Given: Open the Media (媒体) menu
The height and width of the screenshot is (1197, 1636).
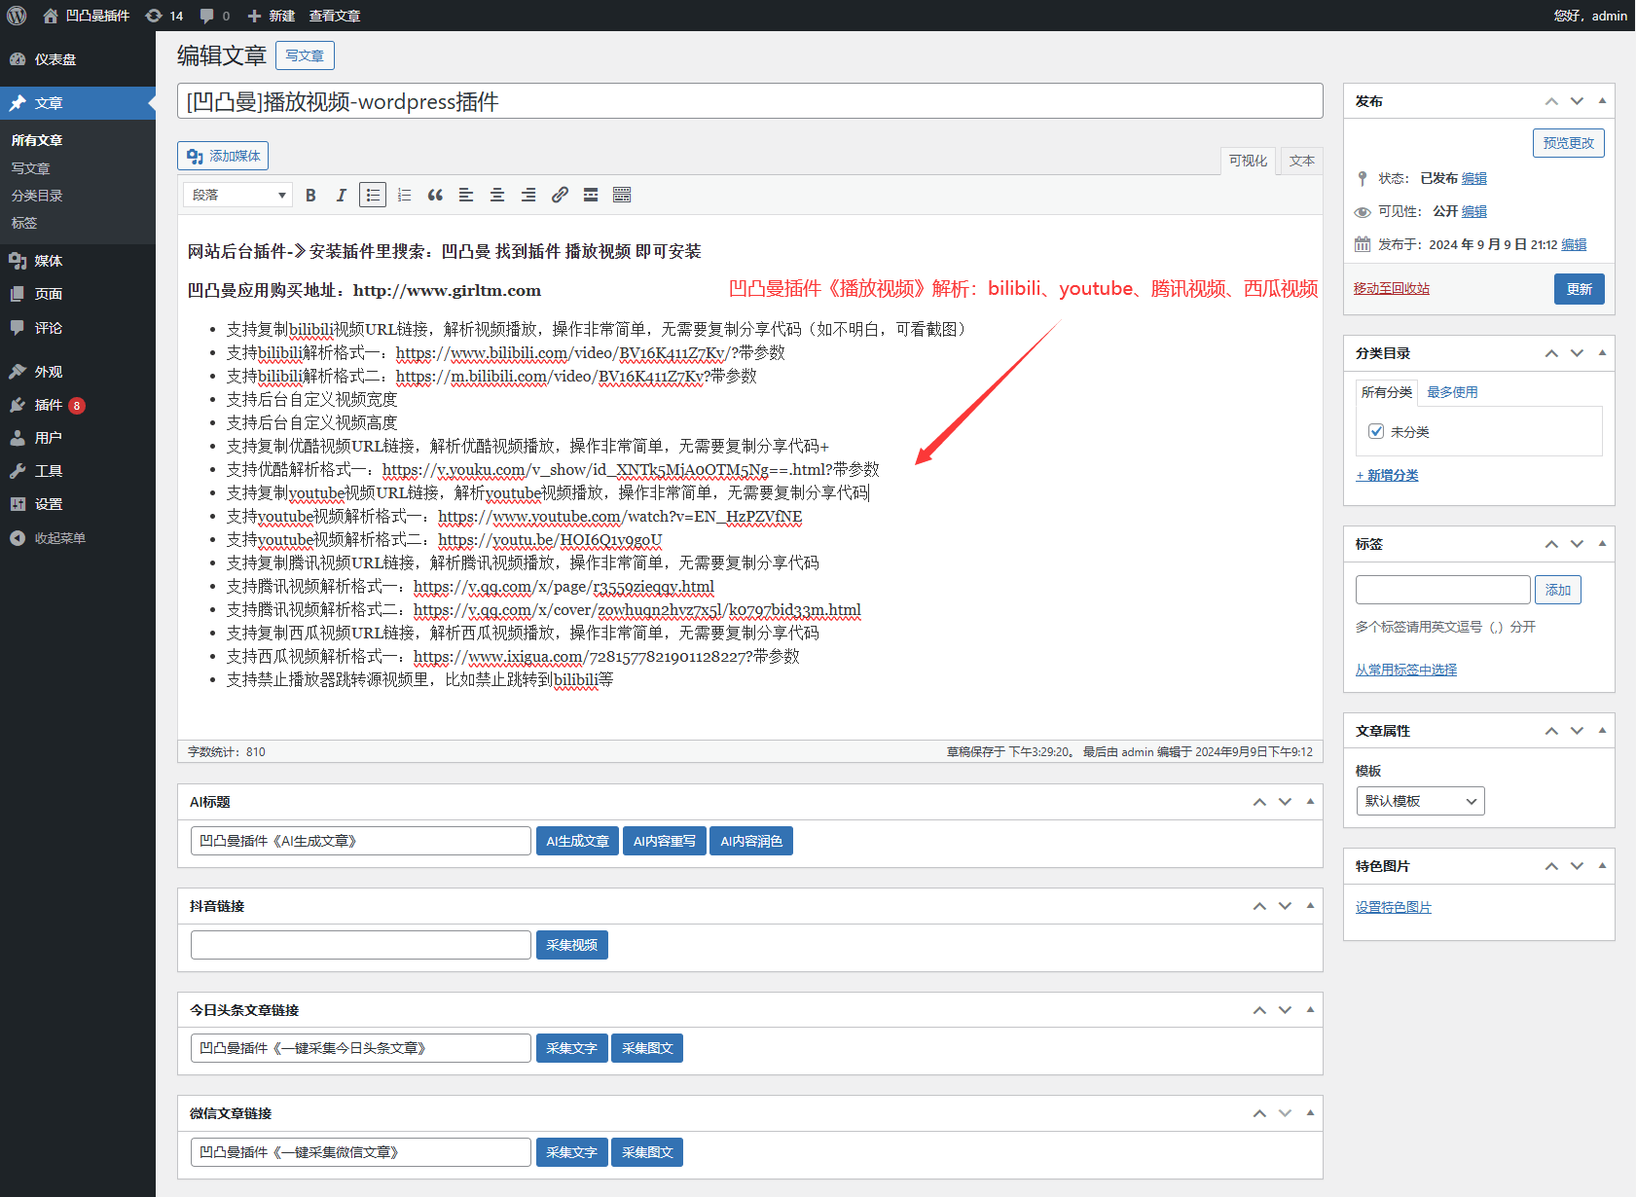Looking at the screenshot, I should pos(78,261).
